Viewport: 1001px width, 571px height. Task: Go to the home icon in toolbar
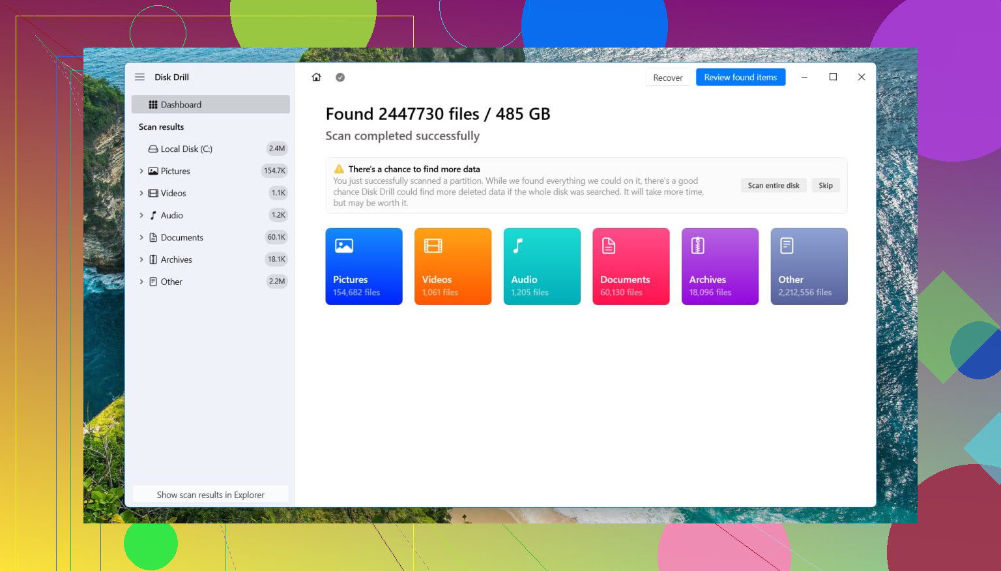click(x=317, y=77)
